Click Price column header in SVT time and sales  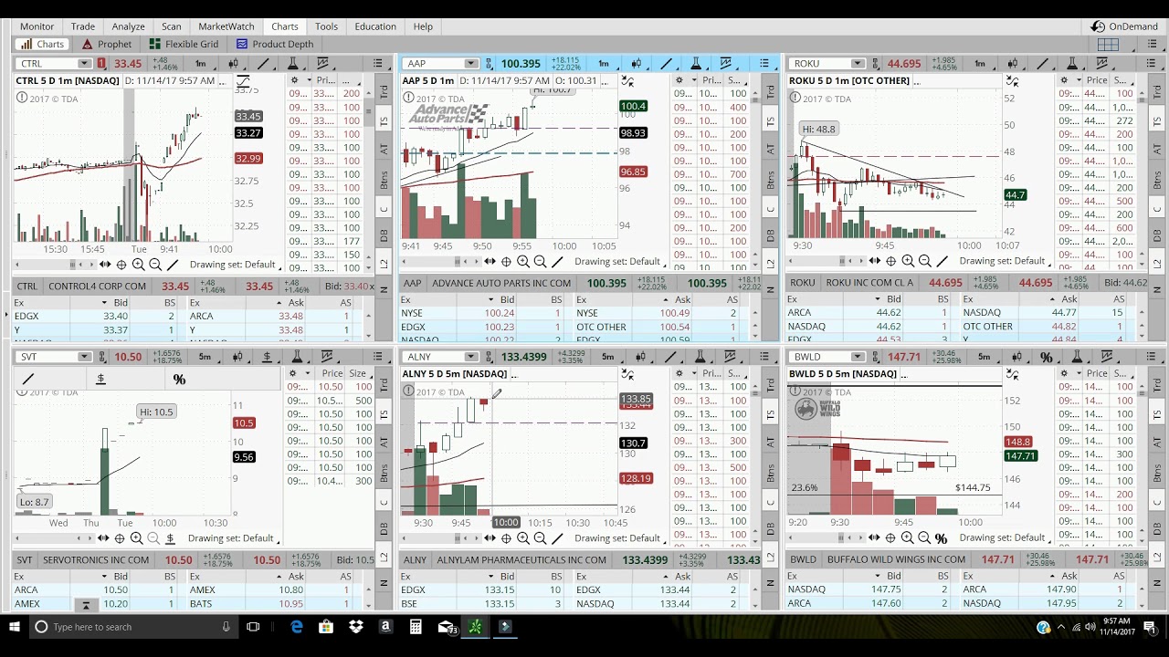pos(332,373)
